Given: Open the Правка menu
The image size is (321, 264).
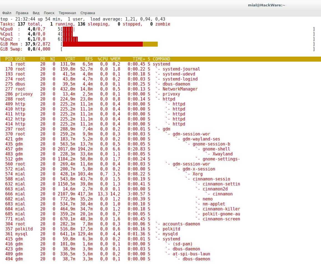Looking at the screenshot, I should [x=22, y=13].
